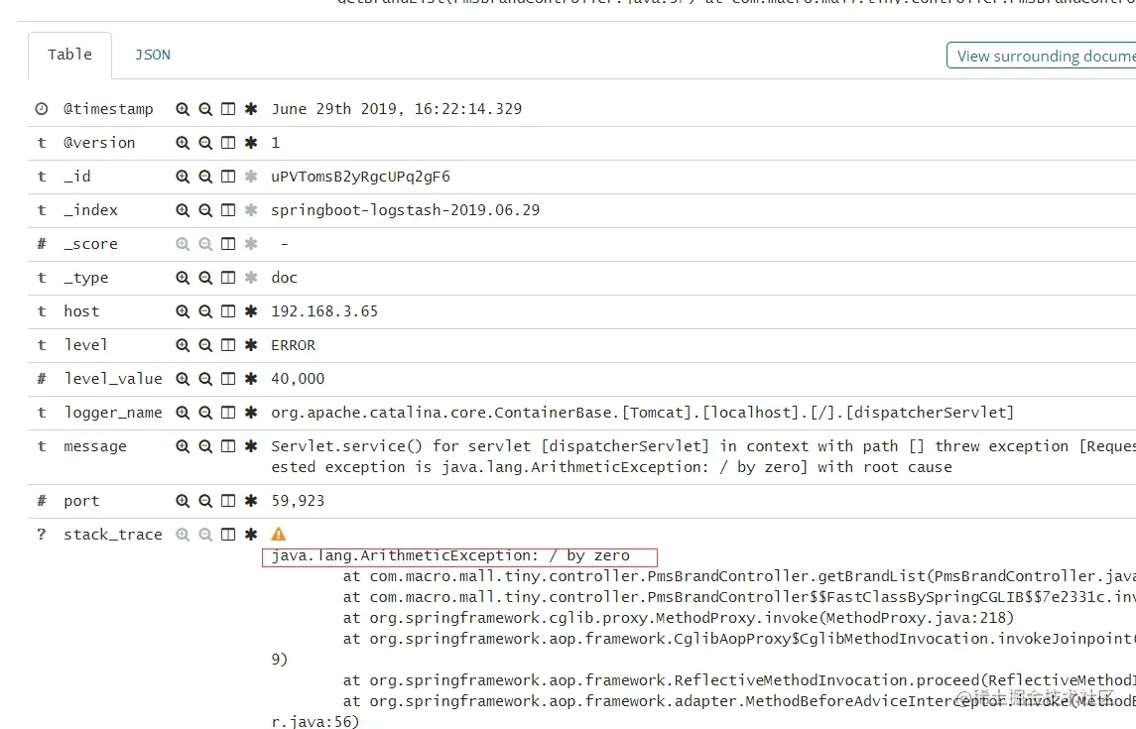1136x729 pixels.
Task: Filter out value ERROR on level row
Action: click(205, 345)
